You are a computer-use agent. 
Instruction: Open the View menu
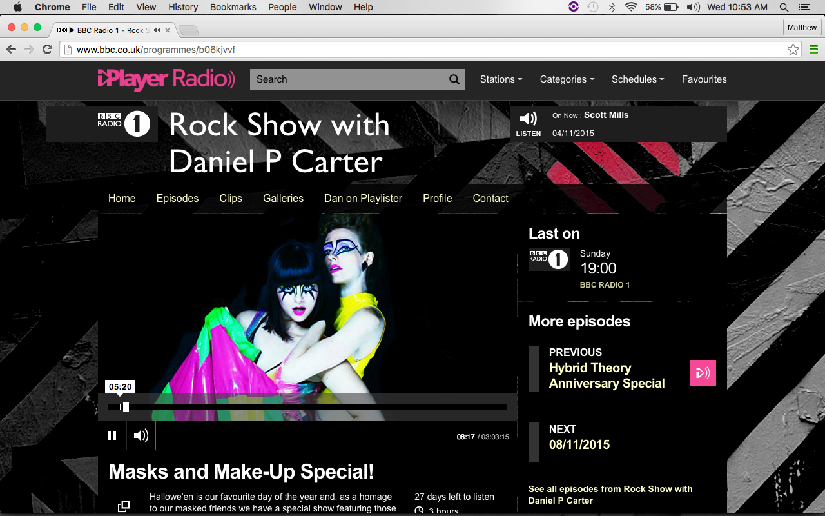tap(146, 7)
